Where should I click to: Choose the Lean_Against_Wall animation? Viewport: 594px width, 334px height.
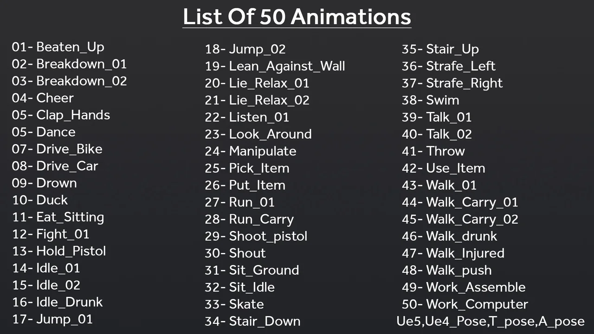coord(275,66)
